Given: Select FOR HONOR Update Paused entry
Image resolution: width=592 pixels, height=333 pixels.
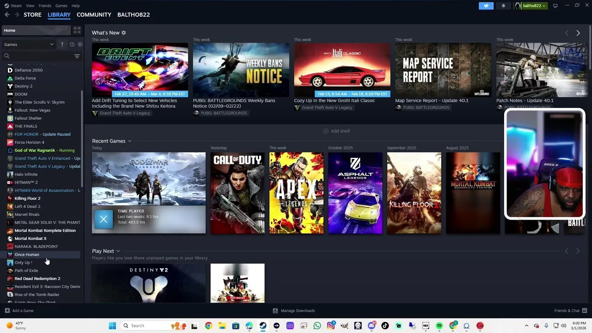Looking at the screenshot, I should coord(43,134).
